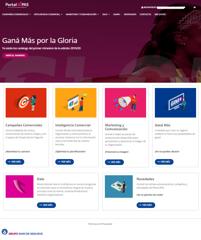
Task: Open the Grupo Sancor Seguros logo
Action: click(x=22, y=232)
